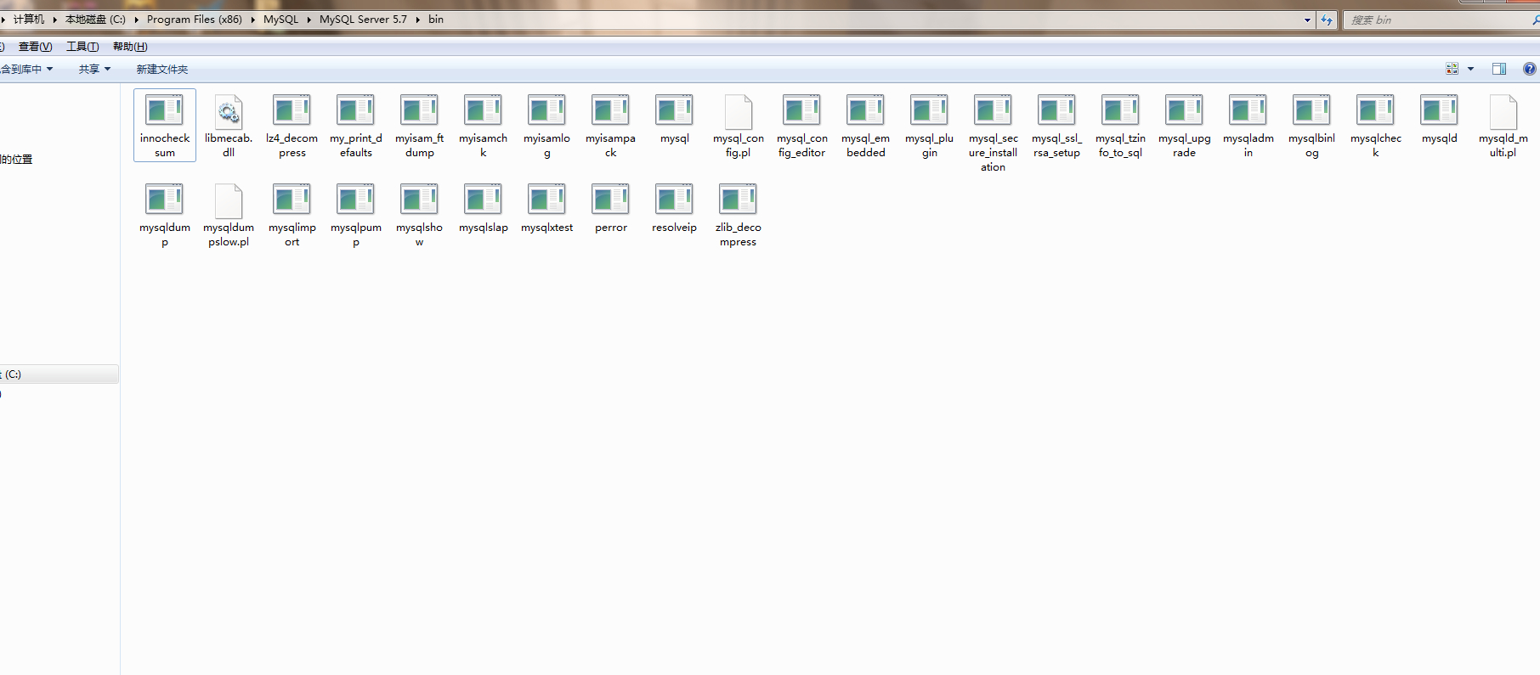Click the perror executable icon
This screenshot has height=675, width=1540.
(611, 200)
